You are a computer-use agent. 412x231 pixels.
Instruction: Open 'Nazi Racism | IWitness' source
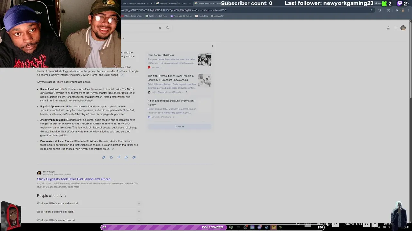pos(161,55)
